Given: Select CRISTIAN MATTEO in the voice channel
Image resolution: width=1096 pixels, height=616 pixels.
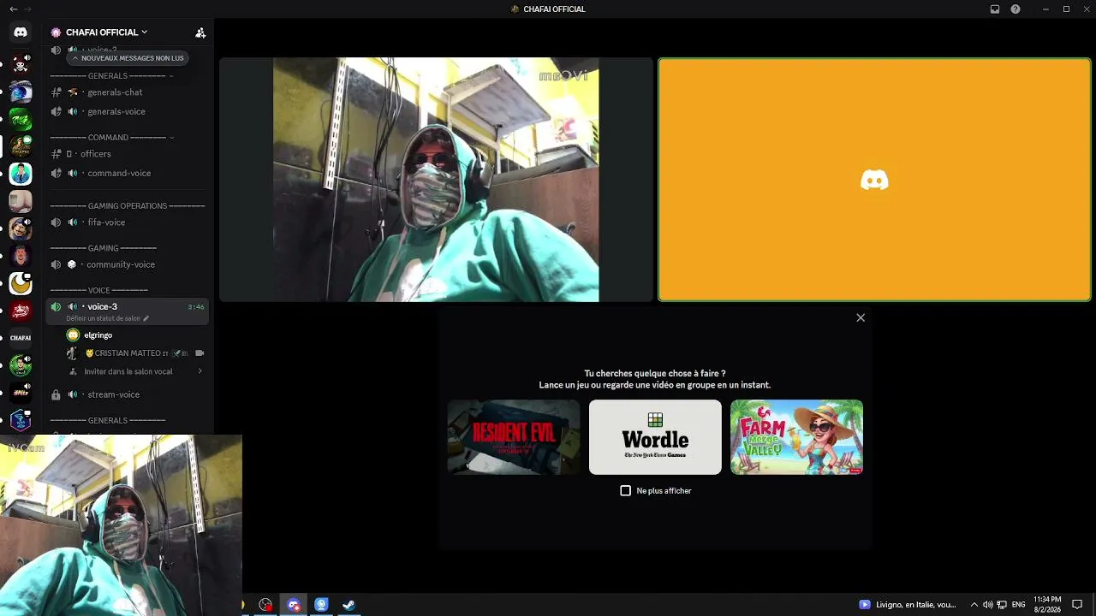Looking at the screenshot, I should [x=135, y=353].
